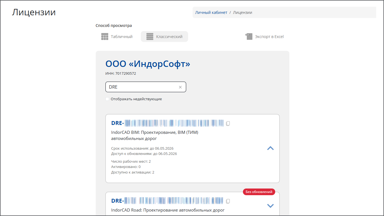This screenshot has height=216, width=384.
Task: Click the ООО «ИндорСофт» company heading
Action: coord(148,64)
